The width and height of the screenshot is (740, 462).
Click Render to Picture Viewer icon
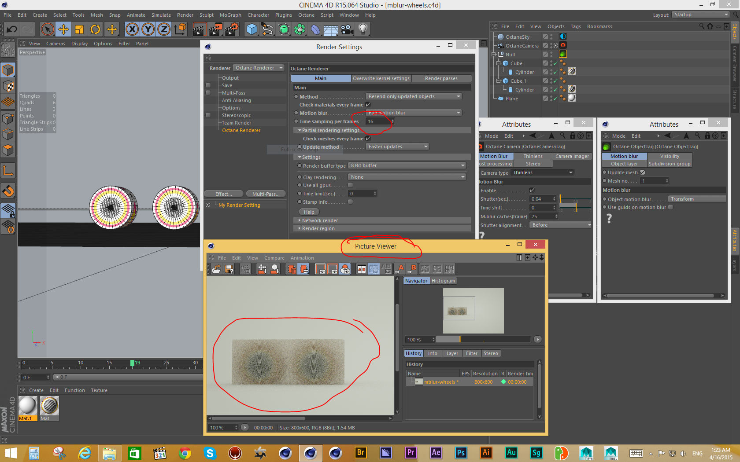pyautogui.click(x=215, y=29)
